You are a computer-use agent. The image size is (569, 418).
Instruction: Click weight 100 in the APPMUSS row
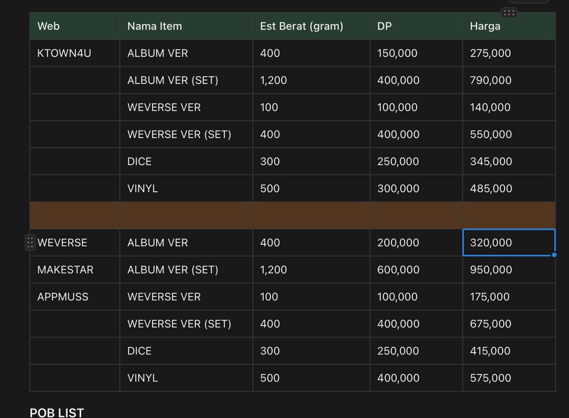coord(311,297)
